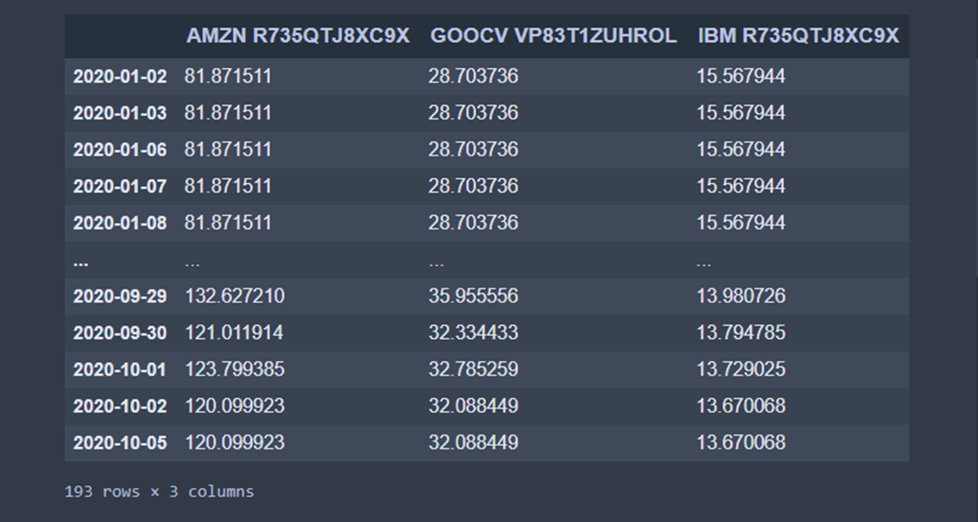
Task: Click the 2020-01-03 date index
Action: pos(120,113)
